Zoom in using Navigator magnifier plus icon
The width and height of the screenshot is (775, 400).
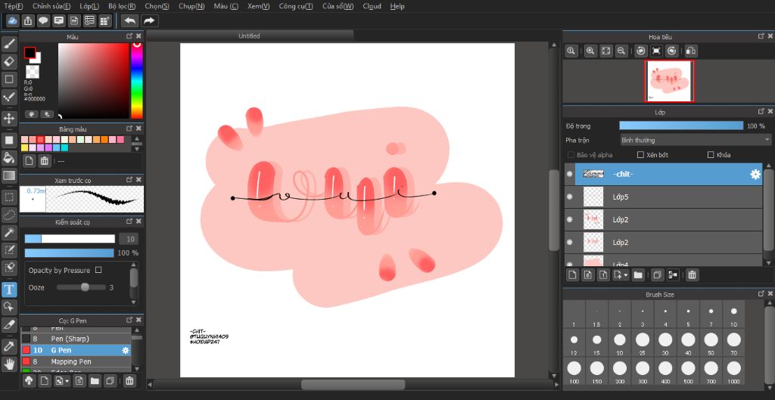tap(590, 51)
